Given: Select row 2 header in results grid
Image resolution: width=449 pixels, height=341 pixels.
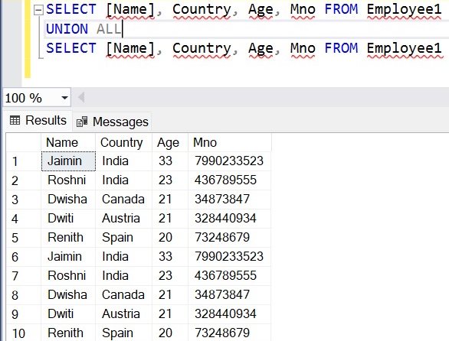Looking at the screenshot, I should pyautogui.click(x=24, y=180).
